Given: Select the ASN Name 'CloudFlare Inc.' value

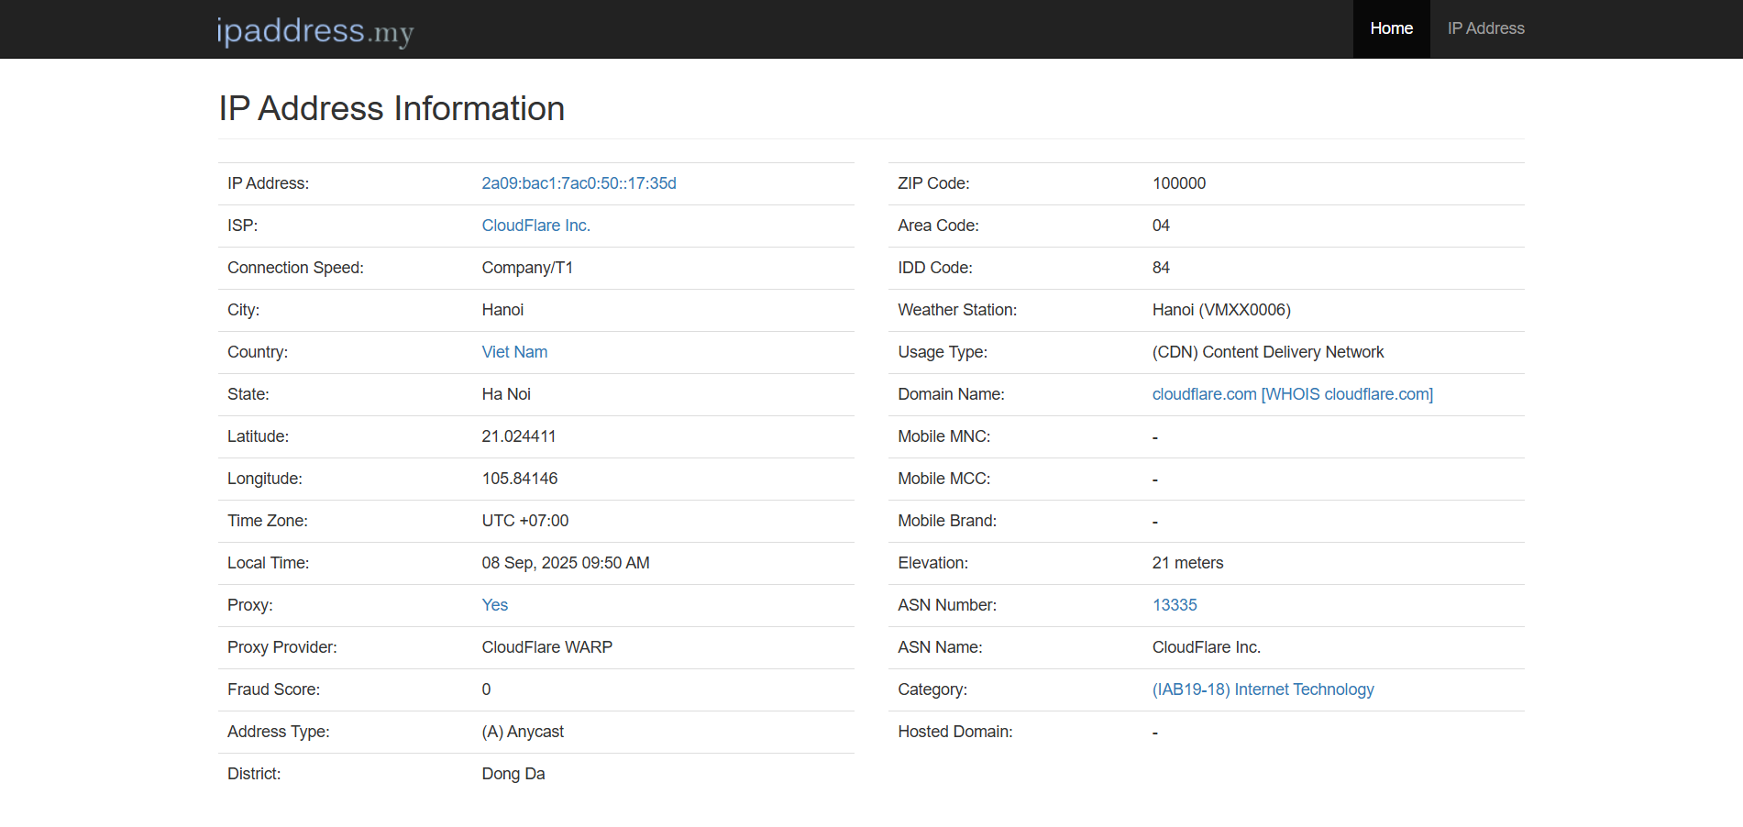Looking at the screenshot, I should [1206, 647].
